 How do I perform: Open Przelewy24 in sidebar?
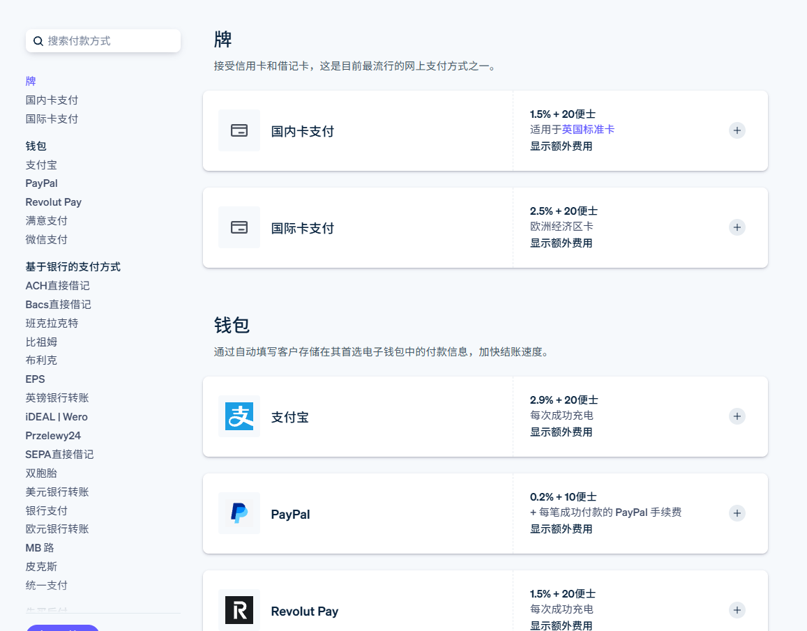pyautogui.click(x=53, y=435)
